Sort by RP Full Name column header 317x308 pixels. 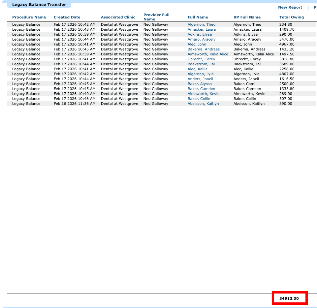247,17
